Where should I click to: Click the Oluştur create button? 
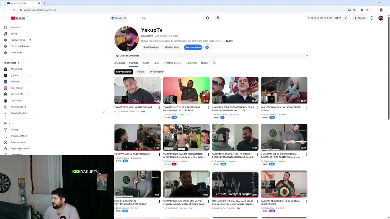click(360, 18)
